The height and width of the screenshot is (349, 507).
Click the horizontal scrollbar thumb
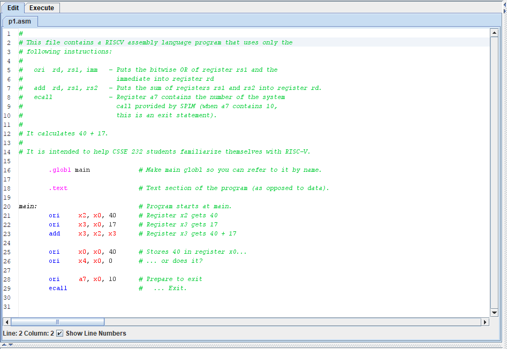tap(57, 322)
